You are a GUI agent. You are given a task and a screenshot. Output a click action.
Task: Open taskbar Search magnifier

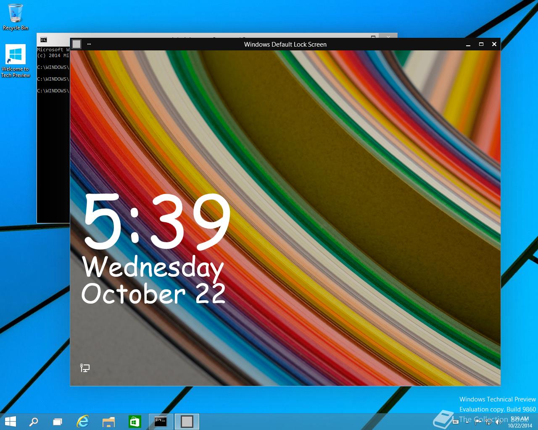tap(34, 421)
